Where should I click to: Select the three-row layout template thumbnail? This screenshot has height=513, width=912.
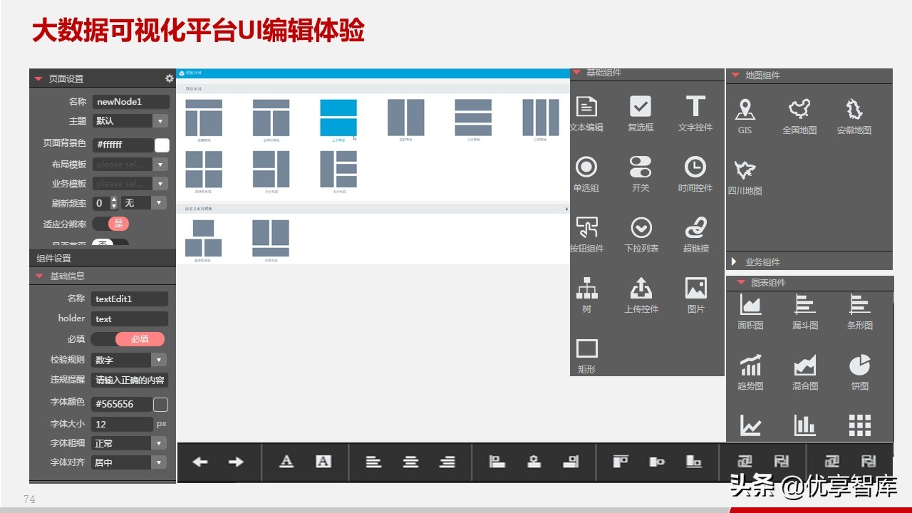(473, 118)
